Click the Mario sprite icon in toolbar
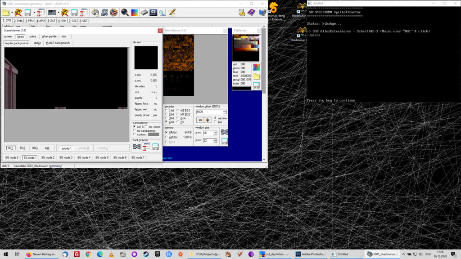 pos(104,12)
